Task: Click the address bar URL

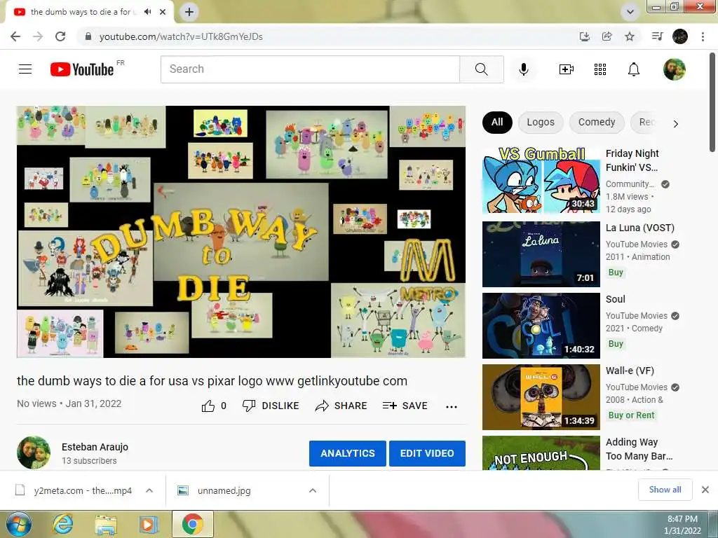Action: [x=181, y=36]
